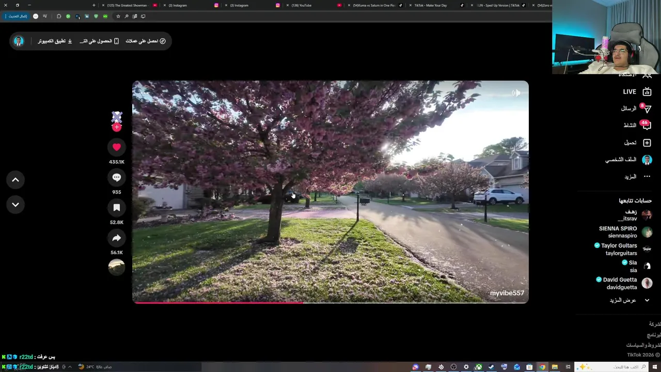Image resolution: width=661 pixels, height=372 pixels.
Task: Open followed account David Guetta
Action: (624, 283)
